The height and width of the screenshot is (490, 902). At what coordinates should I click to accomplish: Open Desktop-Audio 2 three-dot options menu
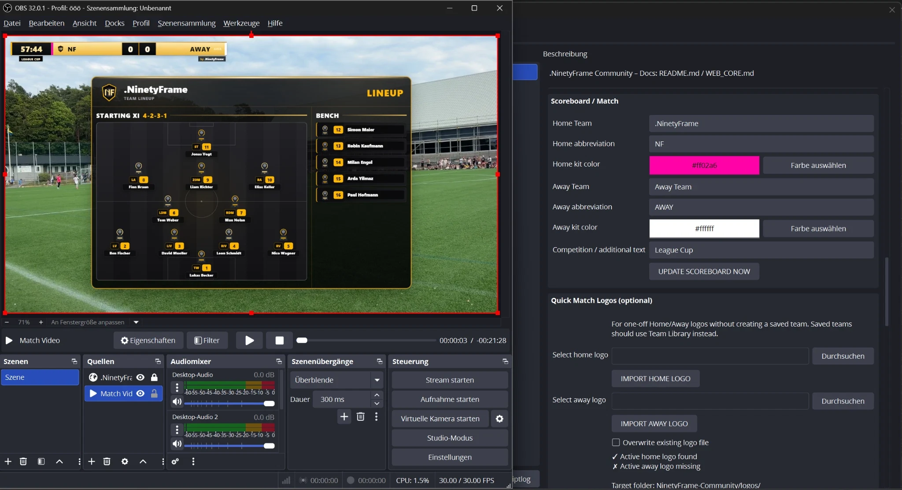tap(177, 430)
